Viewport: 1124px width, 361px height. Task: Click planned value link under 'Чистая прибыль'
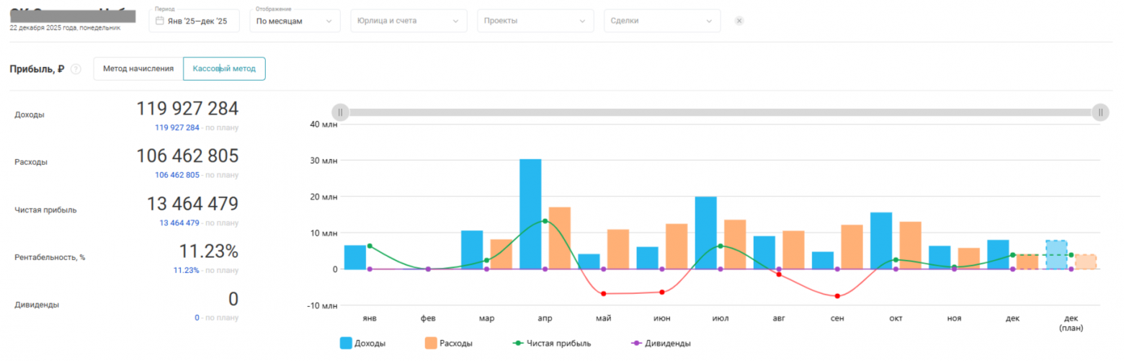tap(179, 223)
